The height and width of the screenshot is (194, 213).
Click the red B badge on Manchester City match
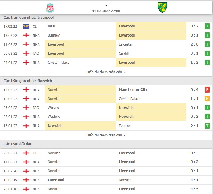207,90
